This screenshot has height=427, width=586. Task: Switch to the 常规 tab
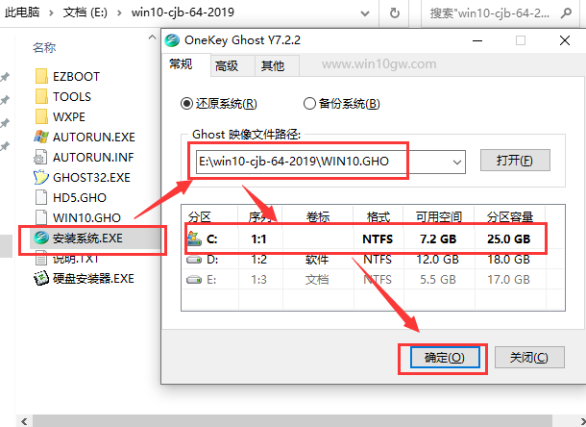[181, 64]
